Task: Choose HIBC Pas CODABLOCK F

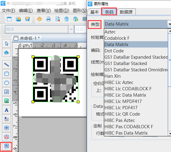Action: click(x=136, y=127)
